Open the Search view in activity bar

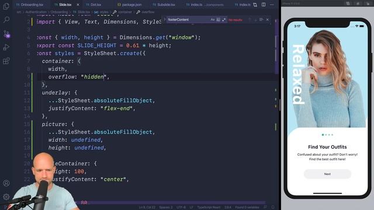coord(6,19)
